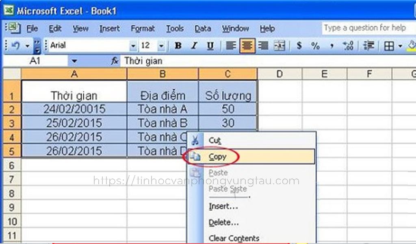Click the Decrease Indent icon
This screenshot has width=416, height=244.
pos(368,46)
